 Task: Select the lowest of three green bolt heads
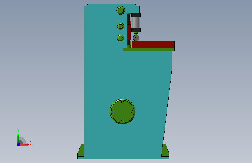click(x=121, y=38)
